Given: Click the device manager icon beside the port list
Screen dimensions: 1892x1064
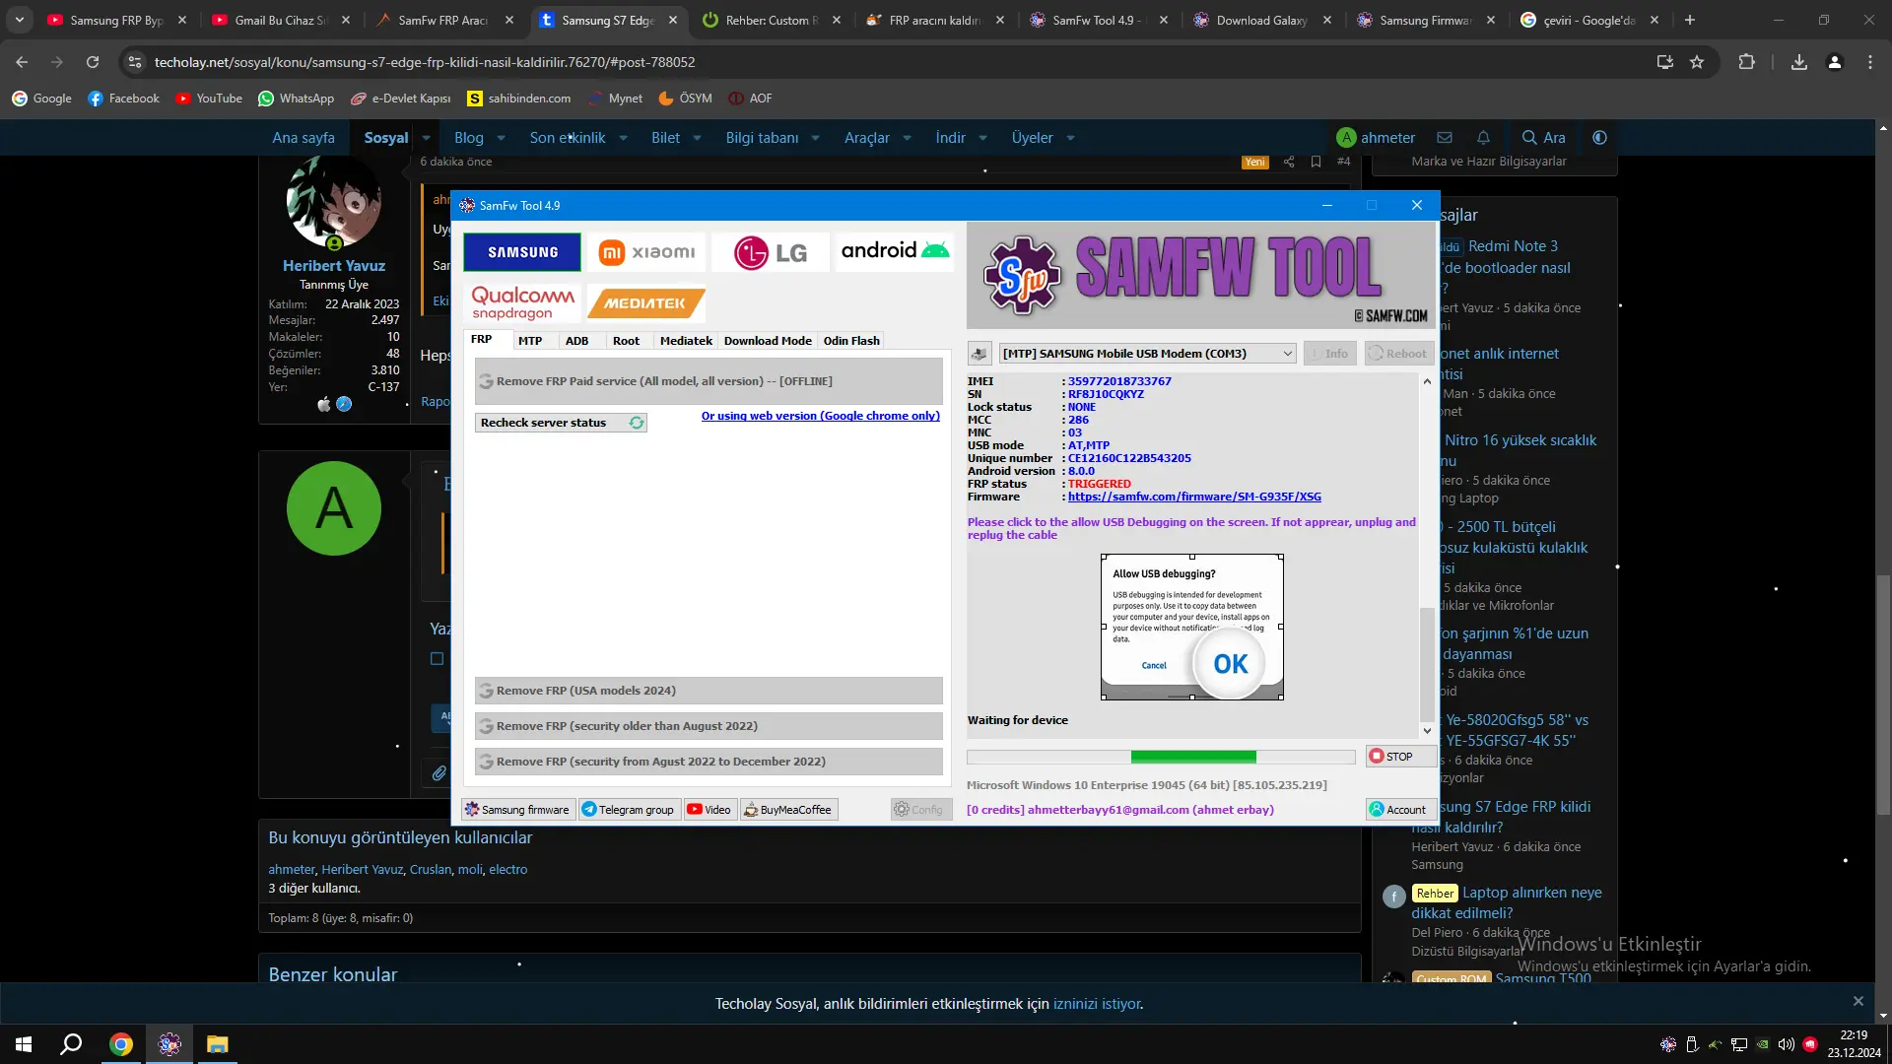Looking at the screenshot, I should (x=980, y=354).
